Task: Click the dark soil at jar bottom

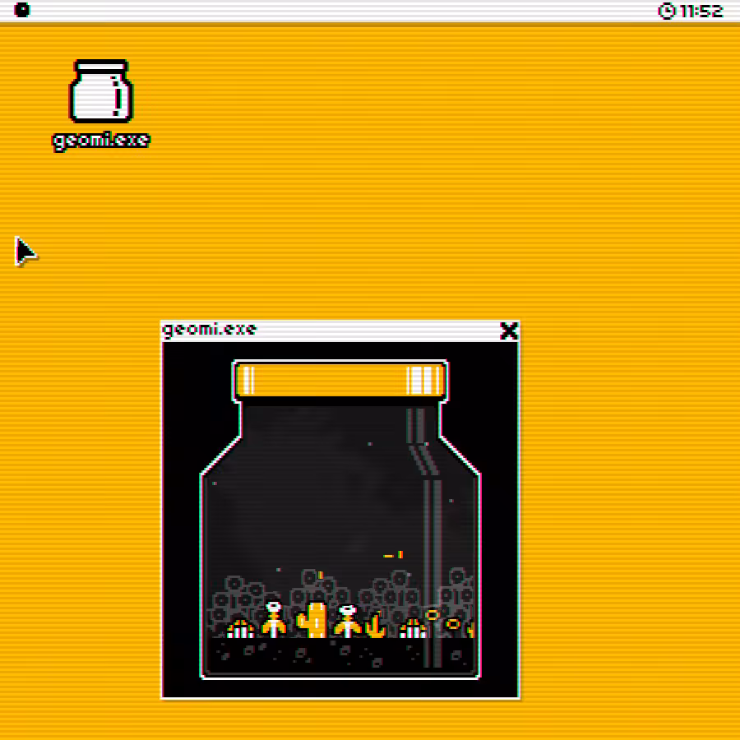Action: (340, 656)
